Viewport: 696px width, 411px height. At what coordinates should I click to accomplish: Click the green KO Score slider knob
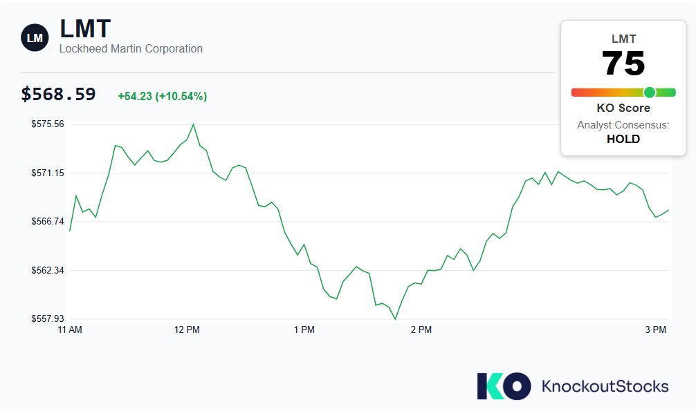[650, 93]
